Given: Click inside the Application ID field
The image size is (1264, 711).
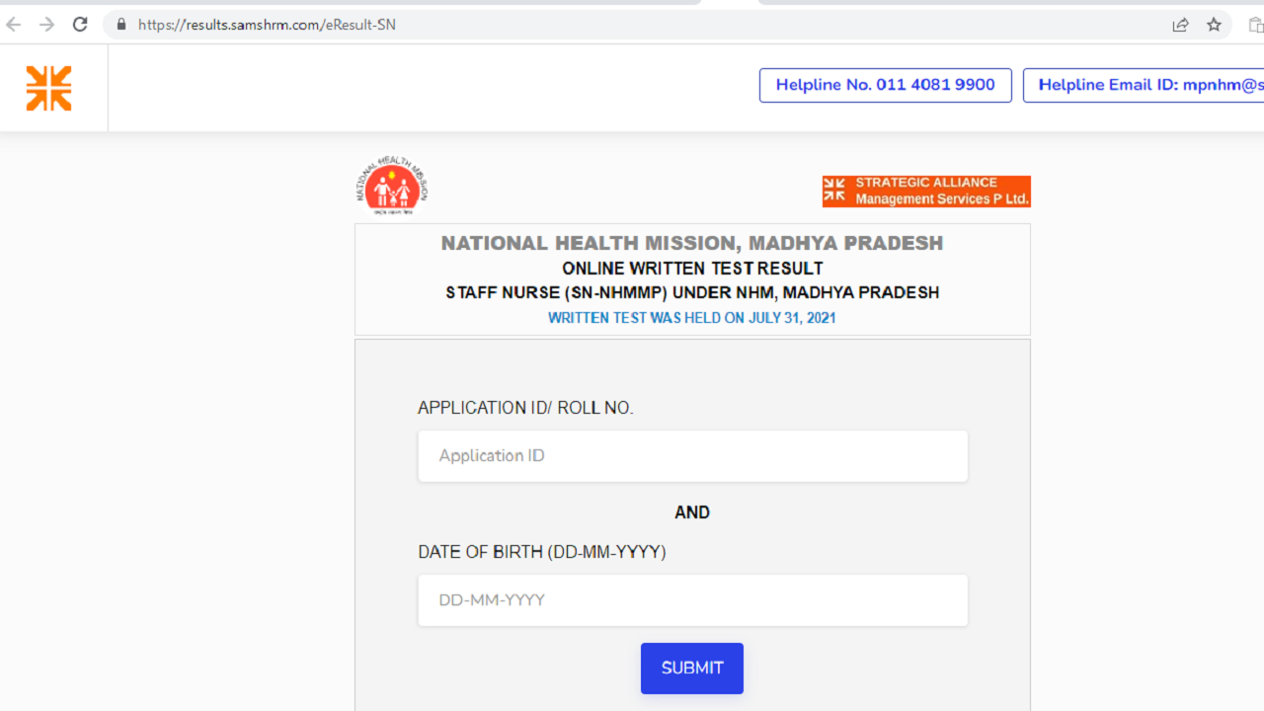Looking at the screenshot, I should [691, 455].
